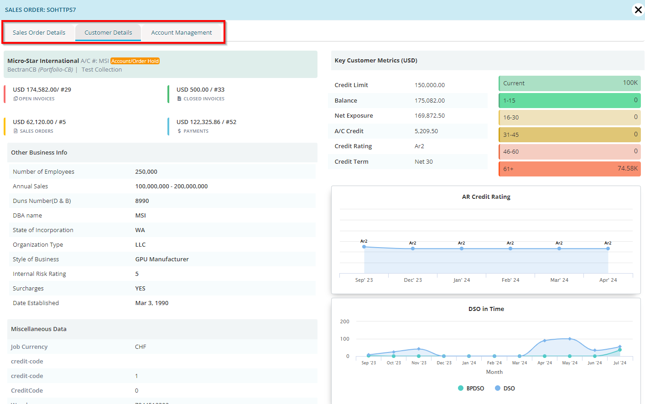Open the USD 500.00 closed invoices

[200, 89]
